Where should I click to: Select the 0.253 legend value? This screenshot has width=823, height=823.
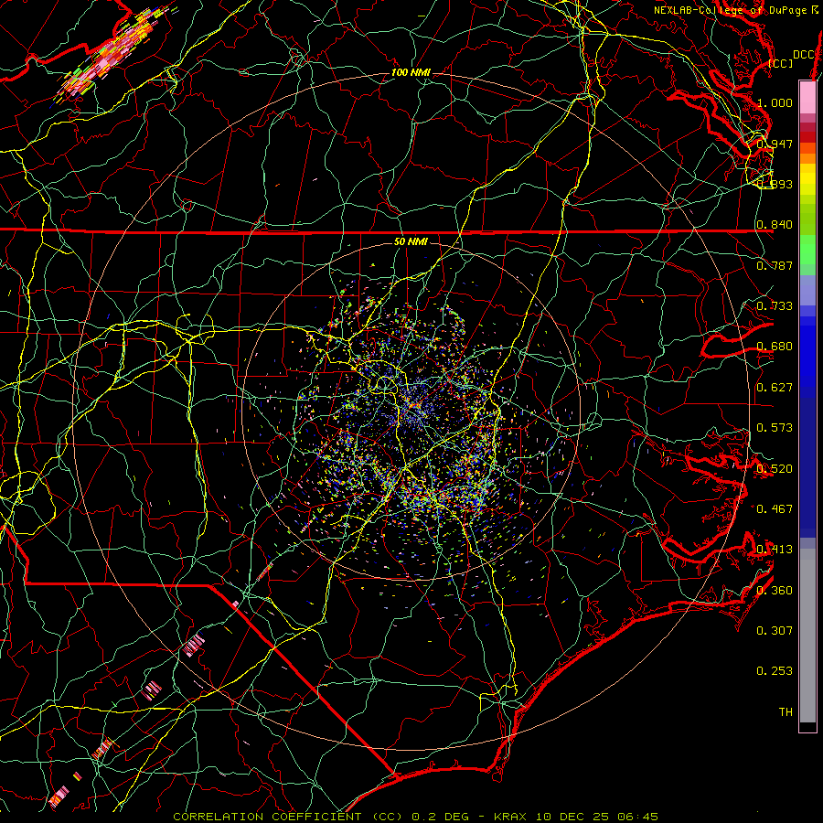click(775, 671)
